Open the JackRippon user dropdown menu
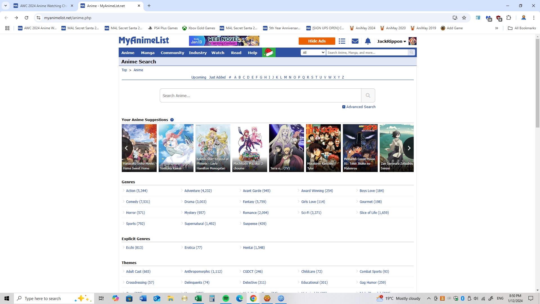The width and height of the screenshot is (540, 304). click(391, 41)
